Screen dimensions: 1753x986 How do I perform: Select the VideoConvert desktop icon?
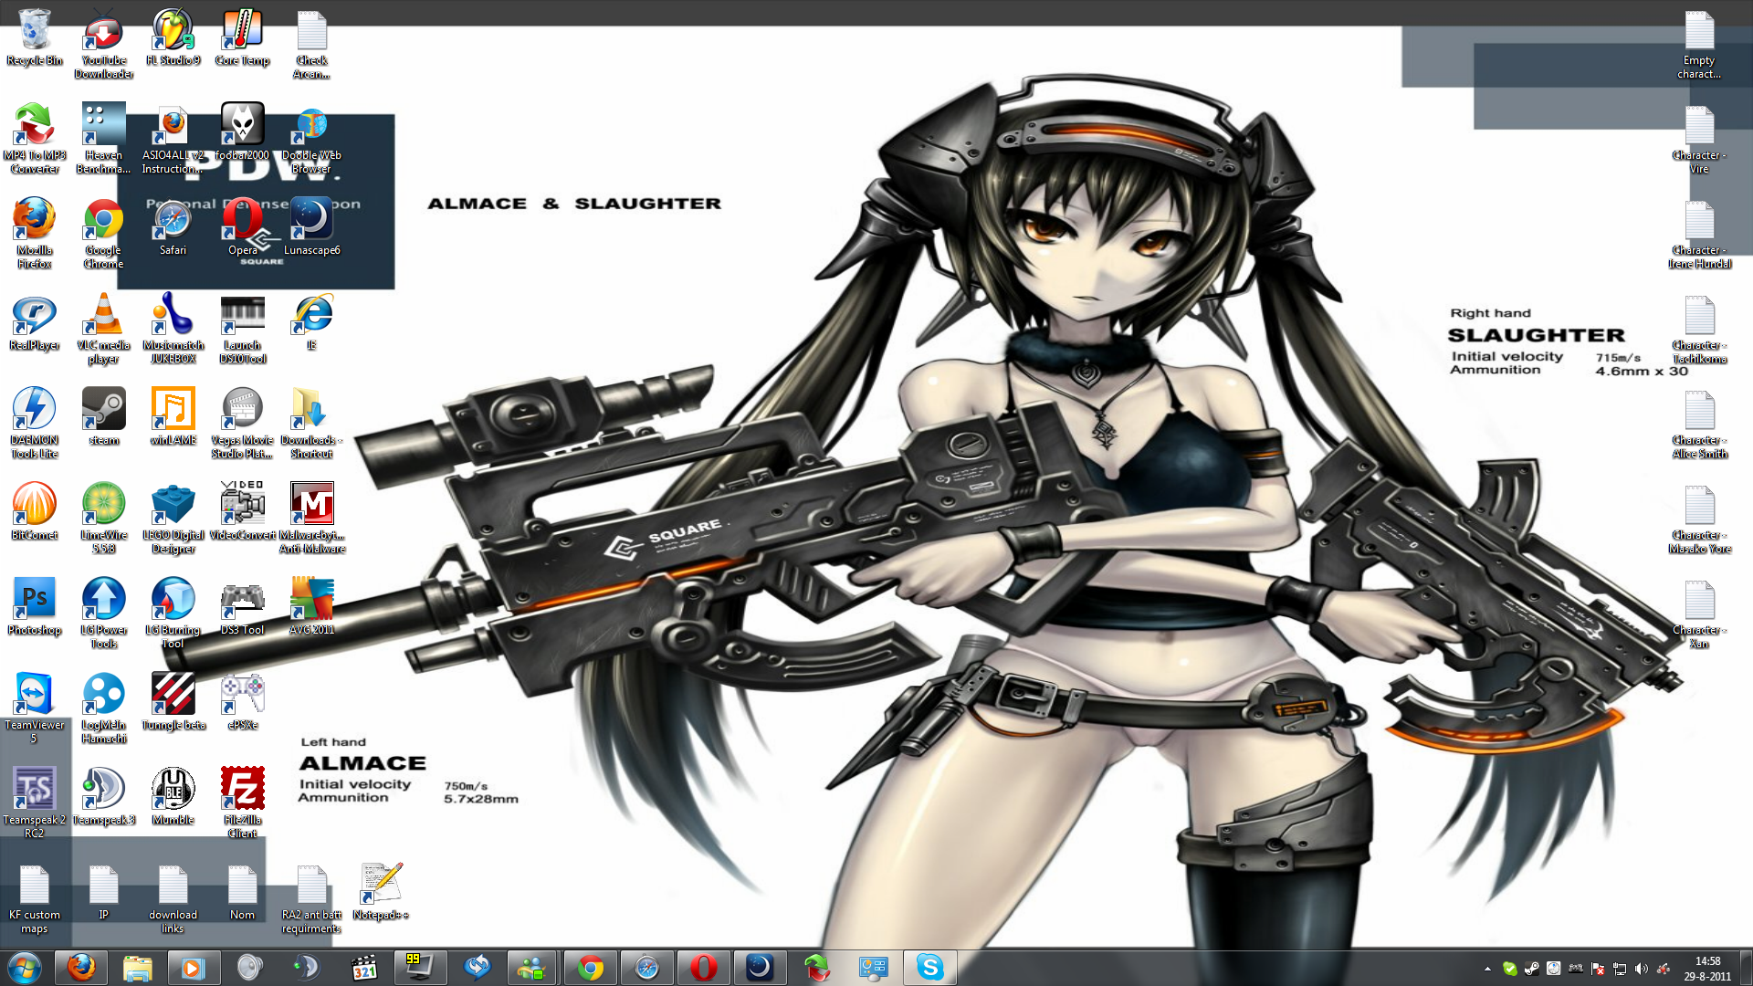pos(243,512)
